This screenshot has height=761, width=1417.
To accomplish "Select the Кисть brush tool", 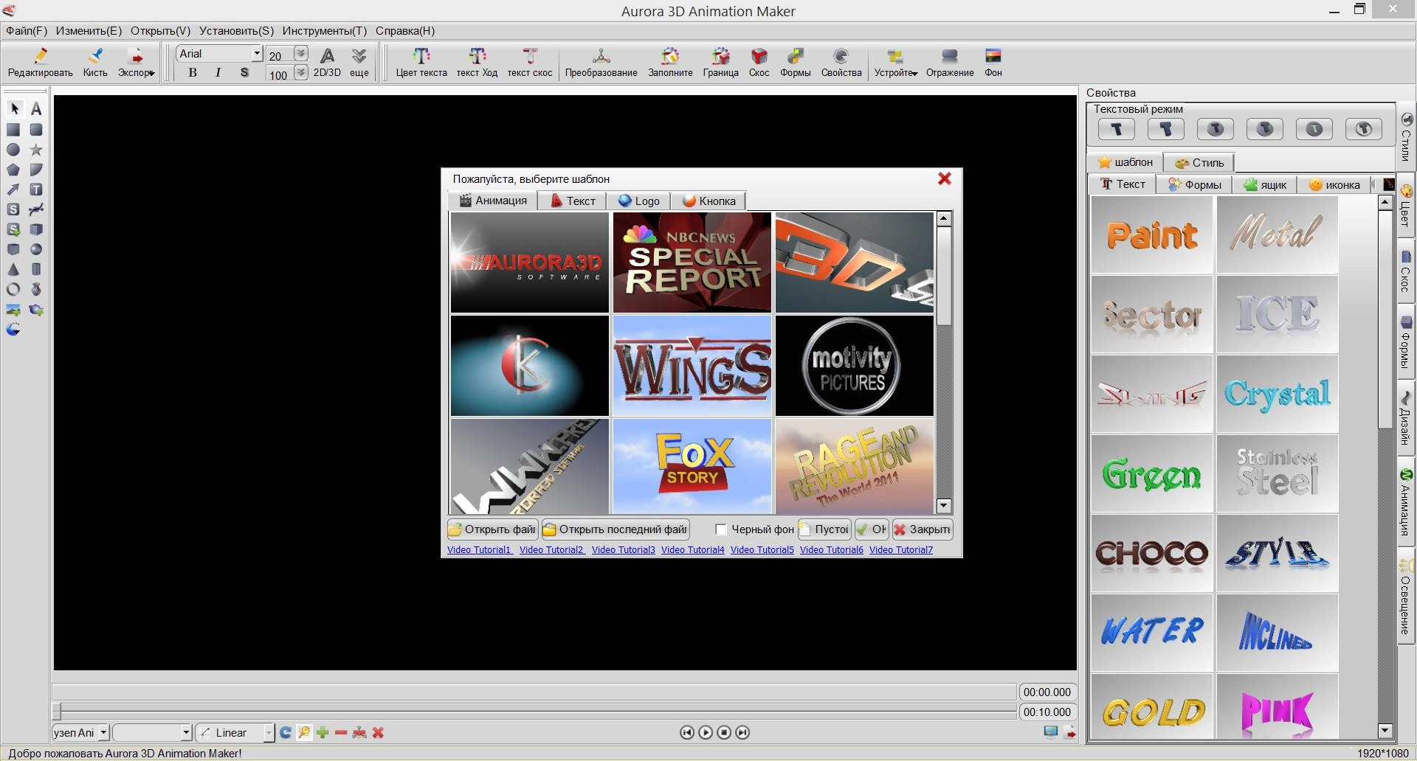I will click(95, 62).
